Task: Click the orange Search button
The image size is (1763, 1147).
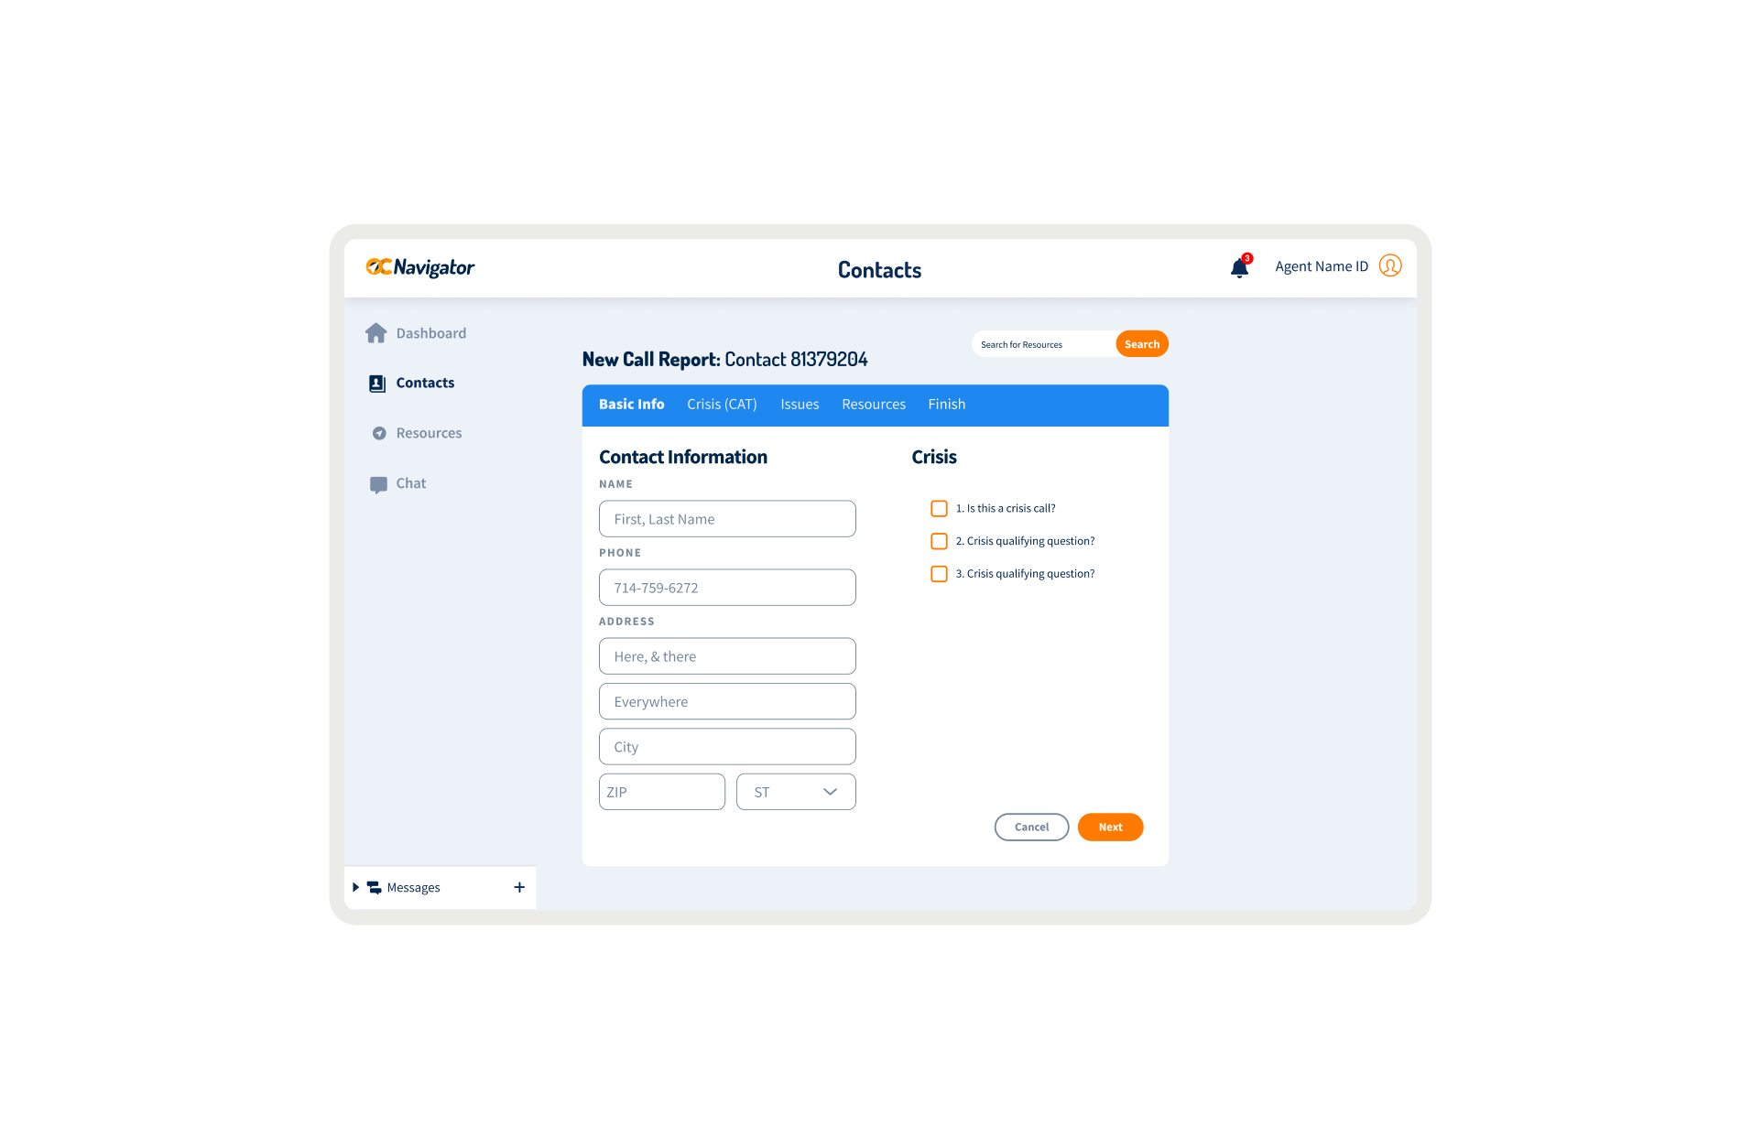Action: [x=1142, y=344]
